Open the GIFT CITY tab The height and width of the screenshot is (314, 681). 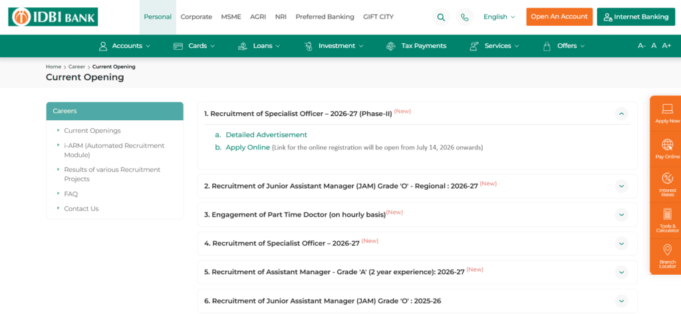[x=378, y=17]
